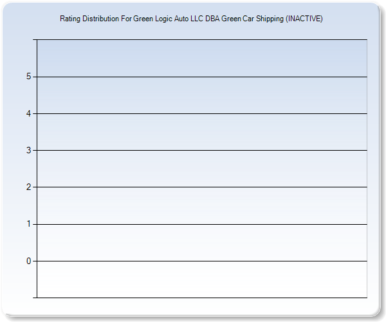Select the y-axis label 0
Screen dimensions: 386x322
(x=28, y=261)
